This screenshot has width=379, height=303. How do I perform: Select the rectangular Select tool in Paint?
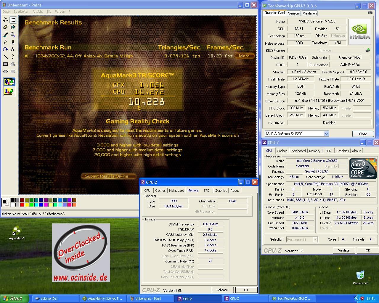click(x=13, y=20)
